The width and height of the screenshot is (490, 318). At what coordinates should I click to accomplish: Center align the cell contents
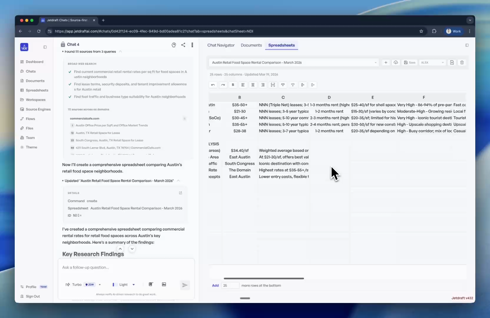(253, 85)
